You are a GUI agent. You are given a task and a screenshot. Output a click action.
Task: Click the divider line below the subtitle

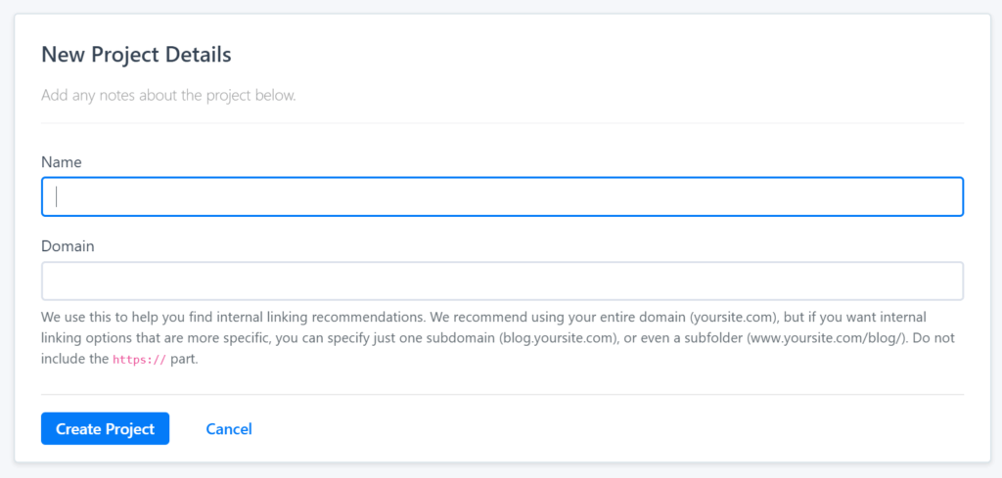click(502, 123)
